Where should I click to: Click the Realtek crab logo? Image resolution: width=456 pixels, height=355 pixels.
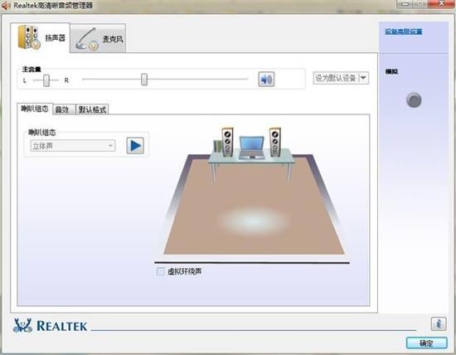point(22,326)
